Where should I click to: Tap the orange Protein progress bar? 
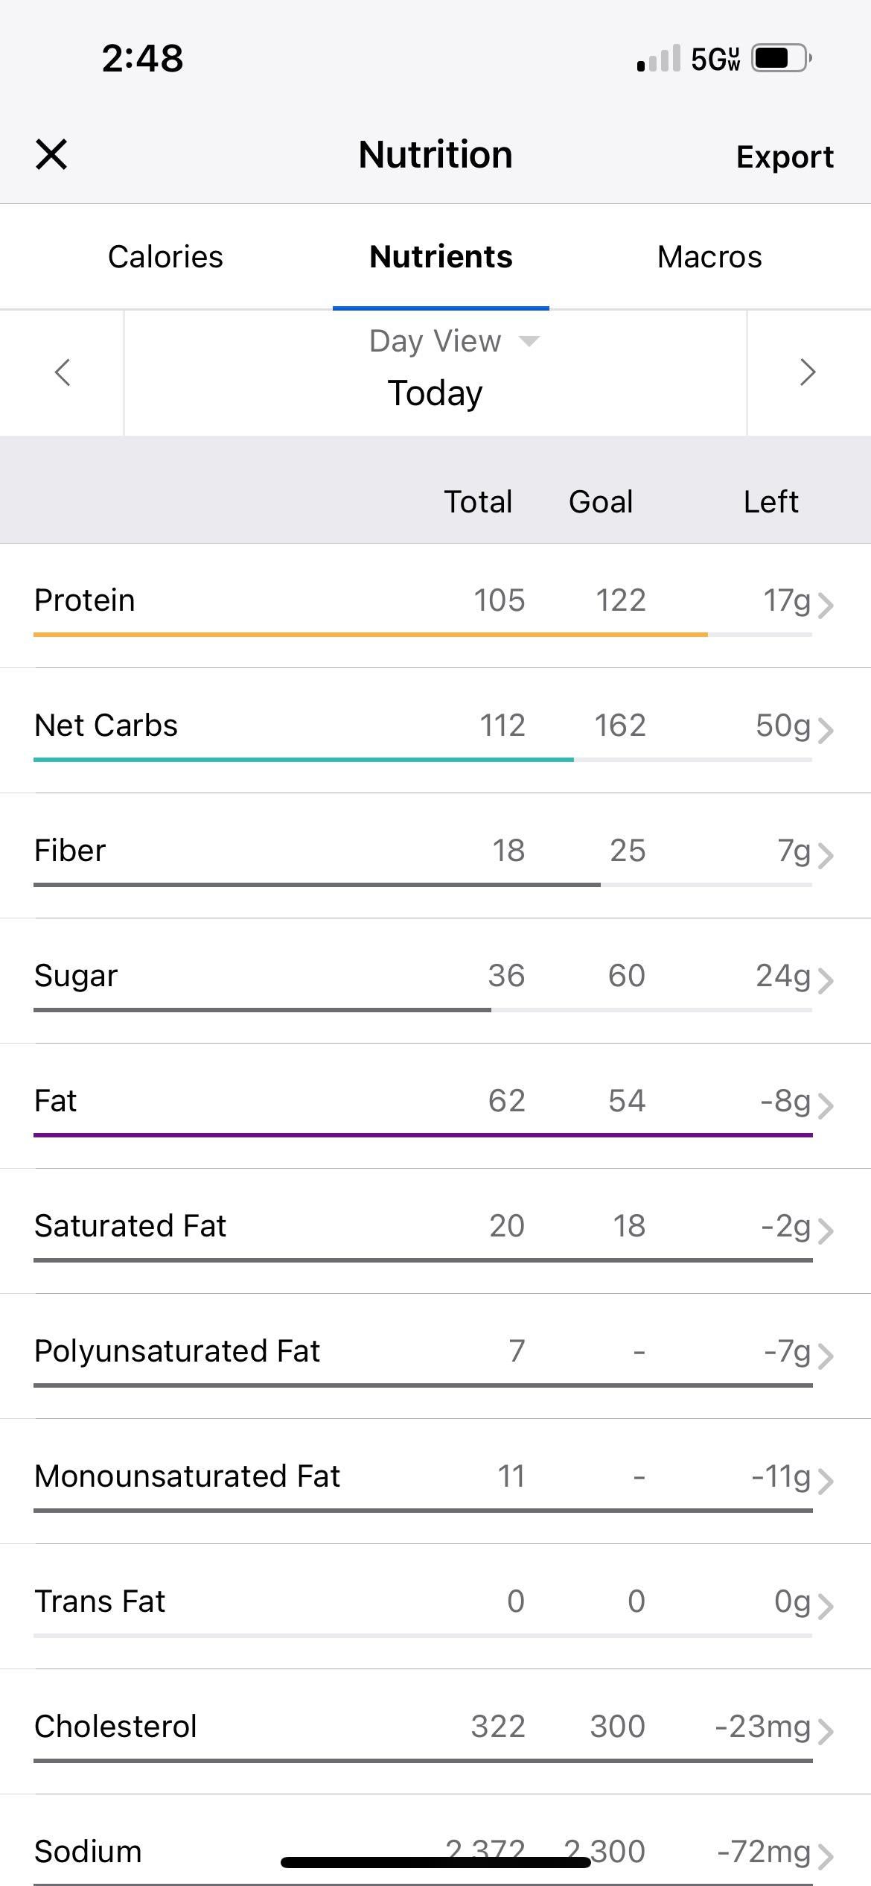coord(370,635)
